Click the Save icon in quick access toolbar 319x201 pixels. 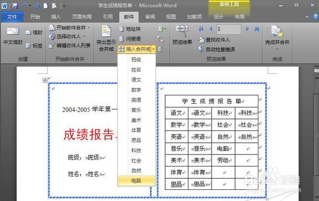(15, 6)
